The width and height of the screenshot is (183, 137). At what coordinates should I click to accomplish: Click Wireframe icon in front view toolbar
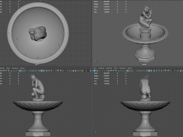pos(39,71)
